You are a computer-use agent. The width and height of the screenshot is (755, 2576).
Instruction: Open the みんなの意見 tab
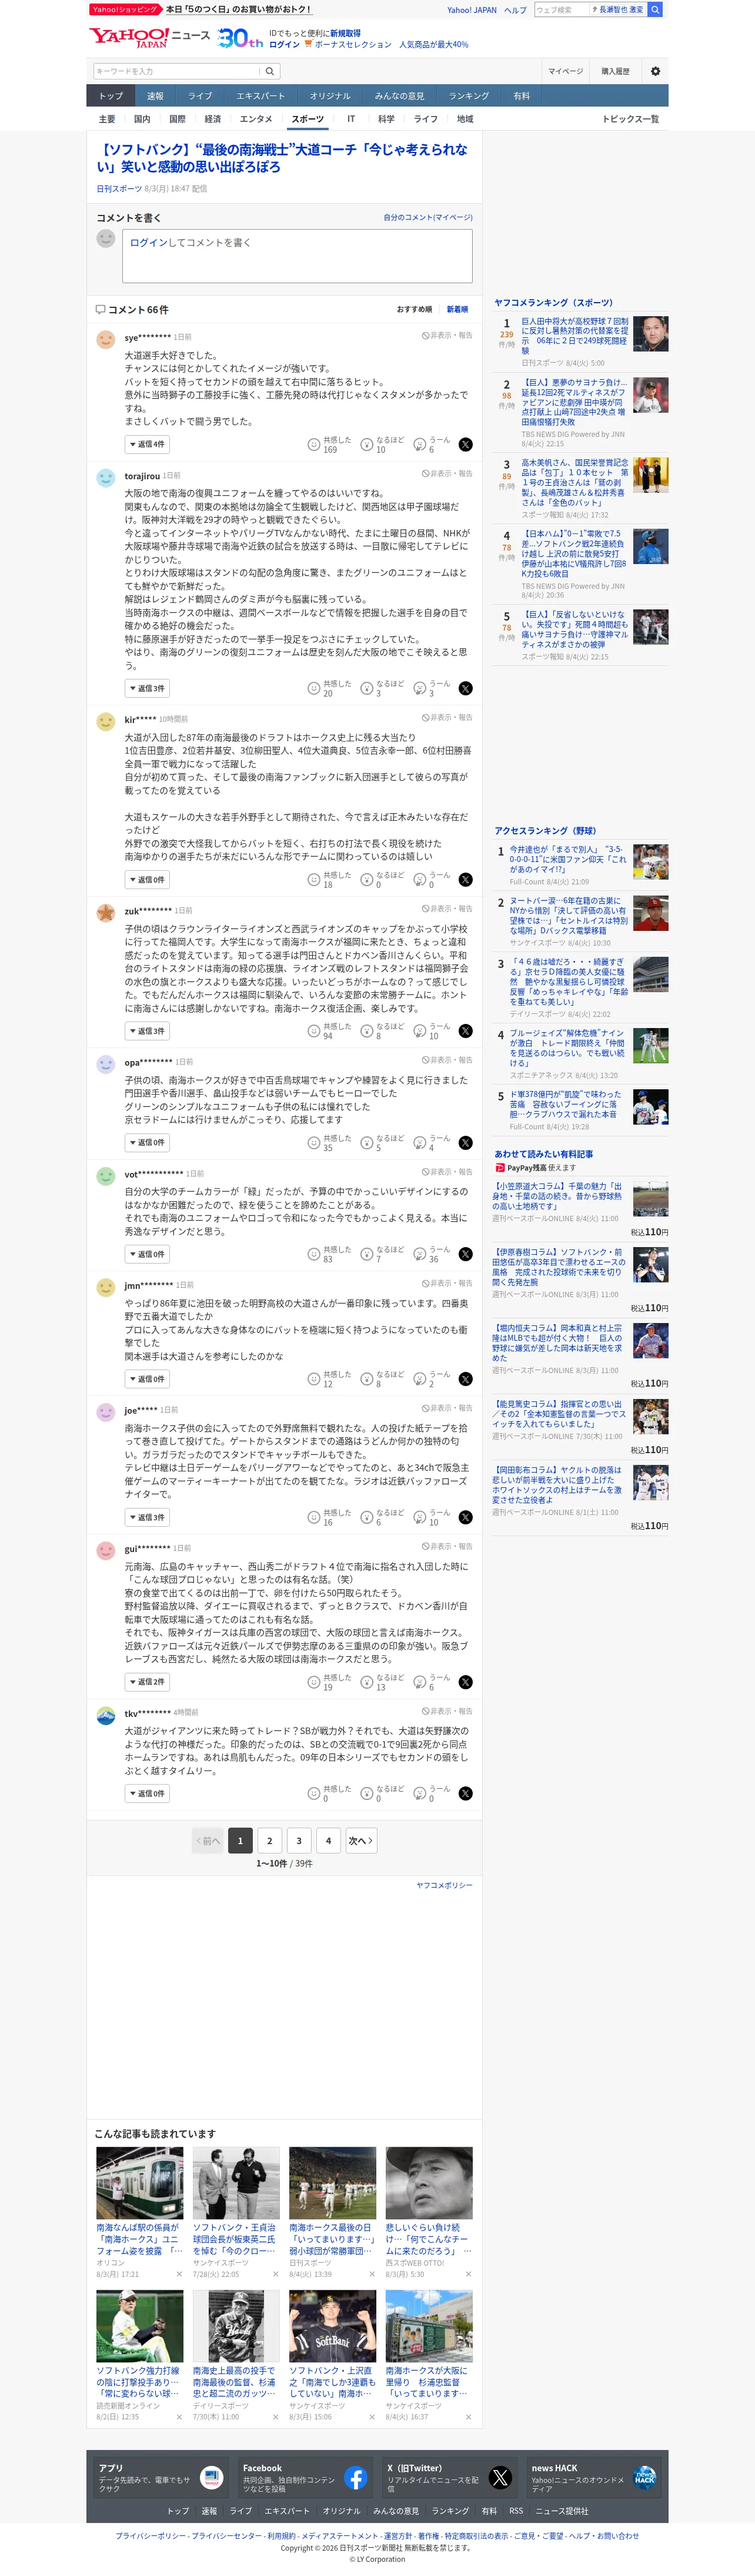tap(399, 96)
